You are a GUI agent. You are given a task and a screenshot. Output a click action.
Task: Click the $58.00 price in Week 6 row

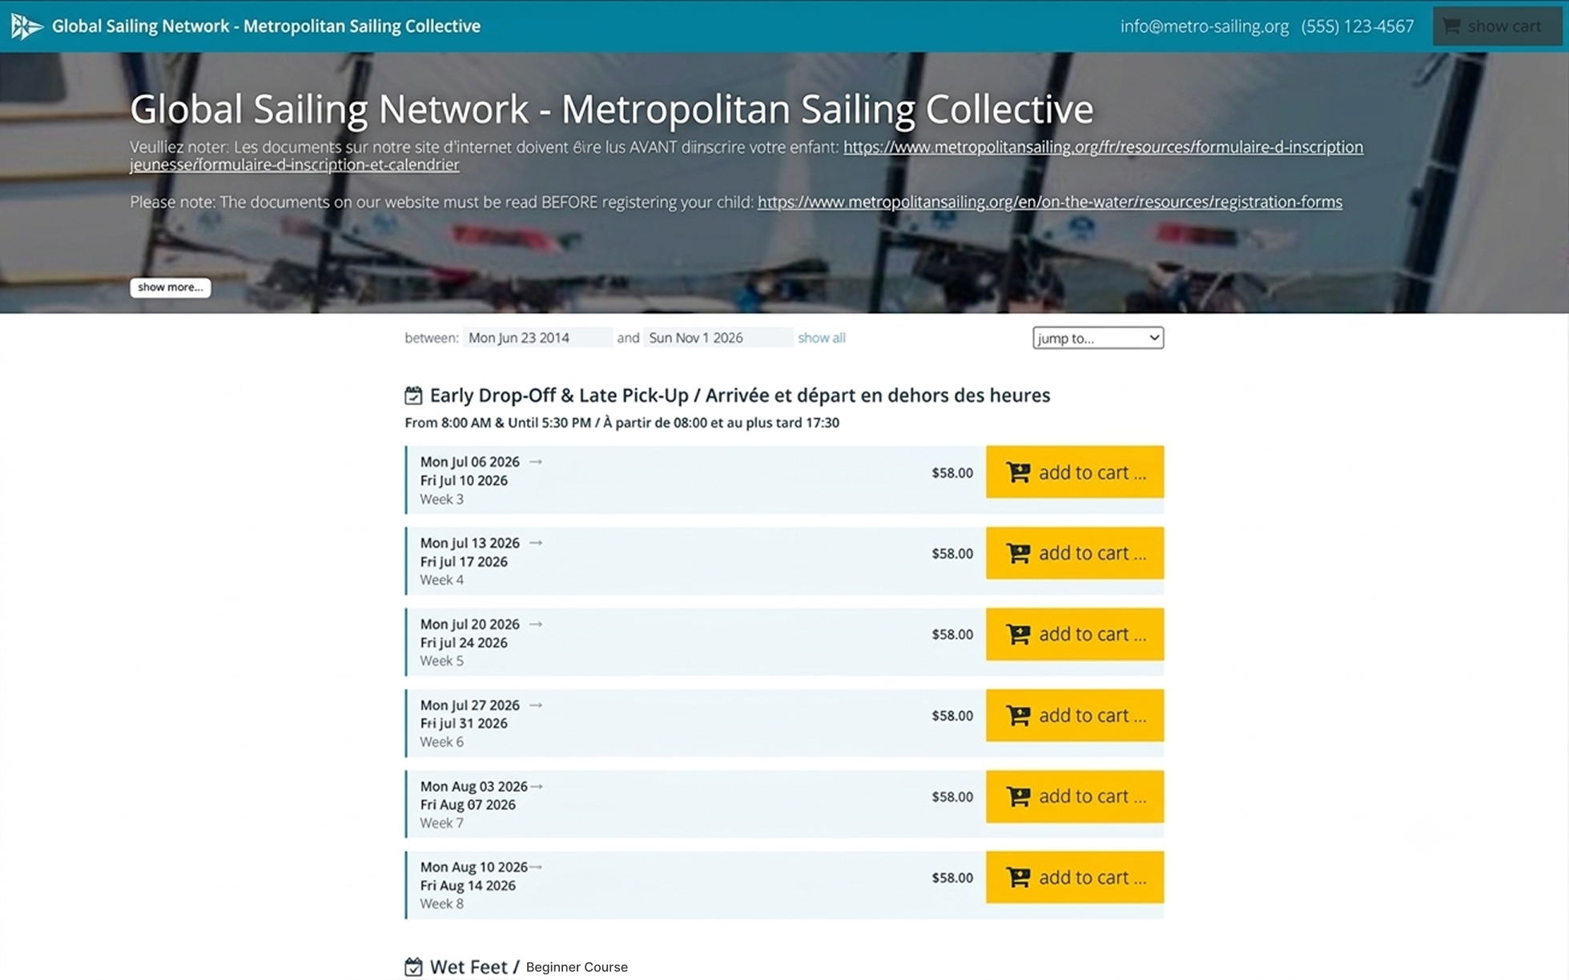[952, 716]
